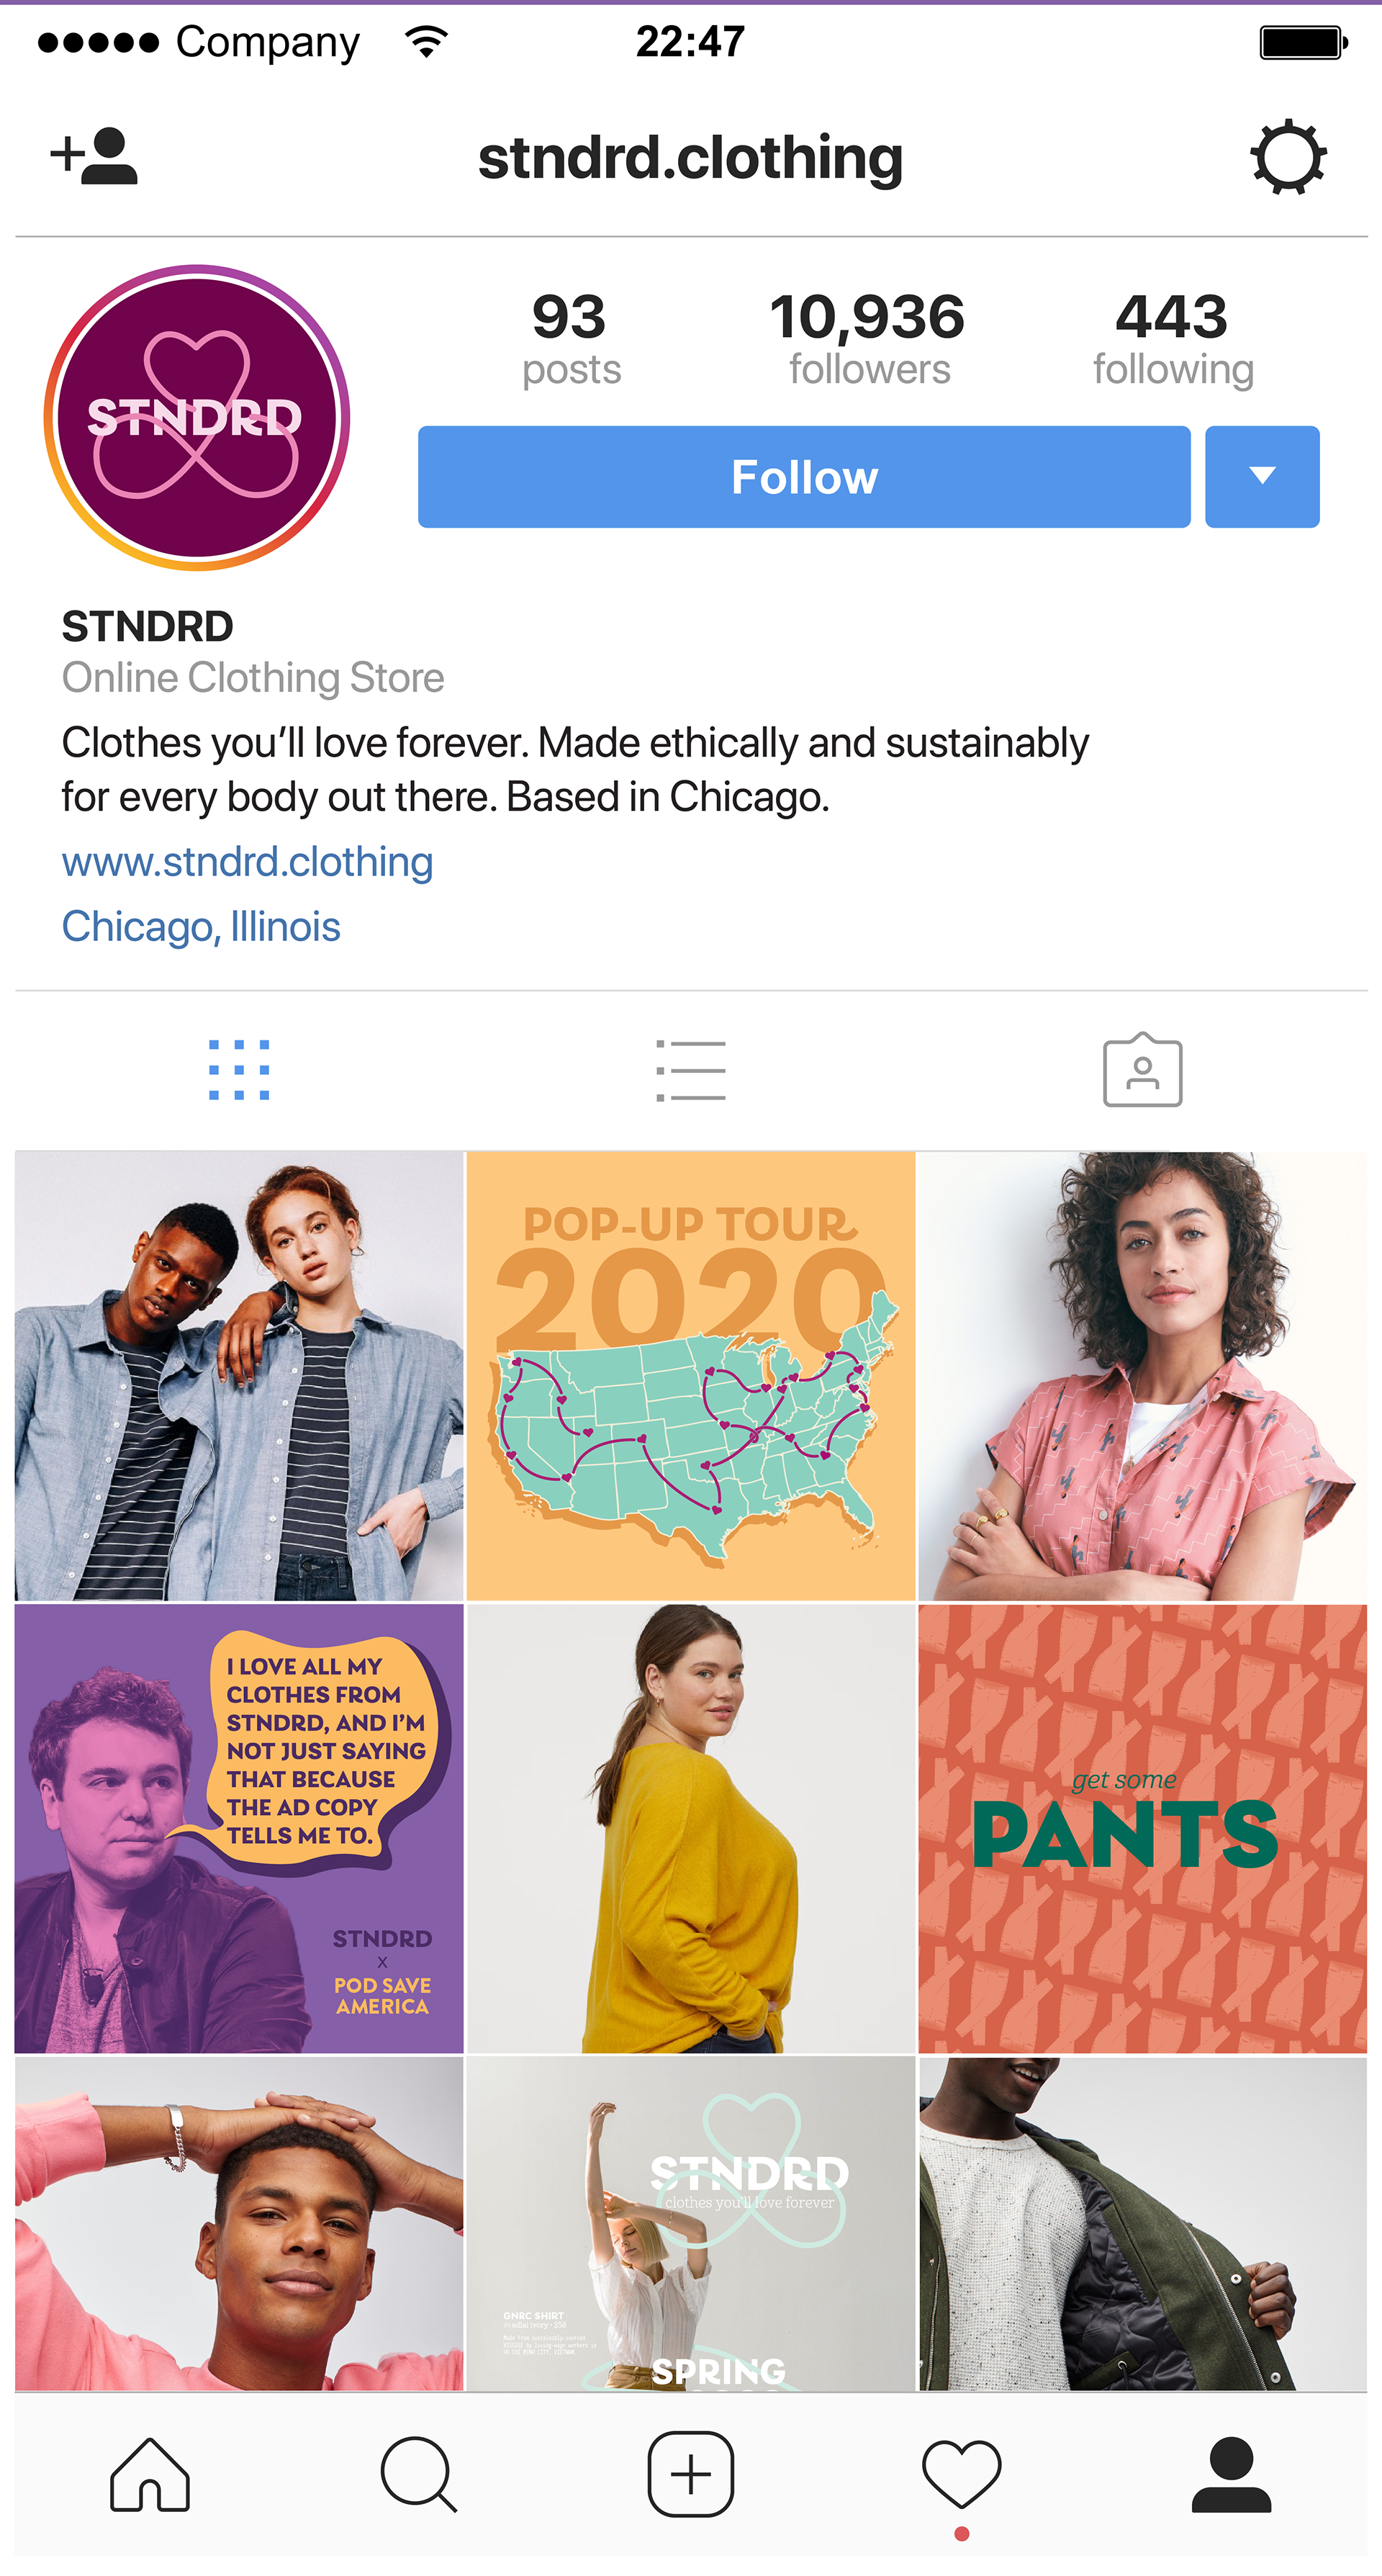Switch to tagged photos tab
Image resolution: width=1382 pixels, height=2576 pixels.
[1143, 1070]
